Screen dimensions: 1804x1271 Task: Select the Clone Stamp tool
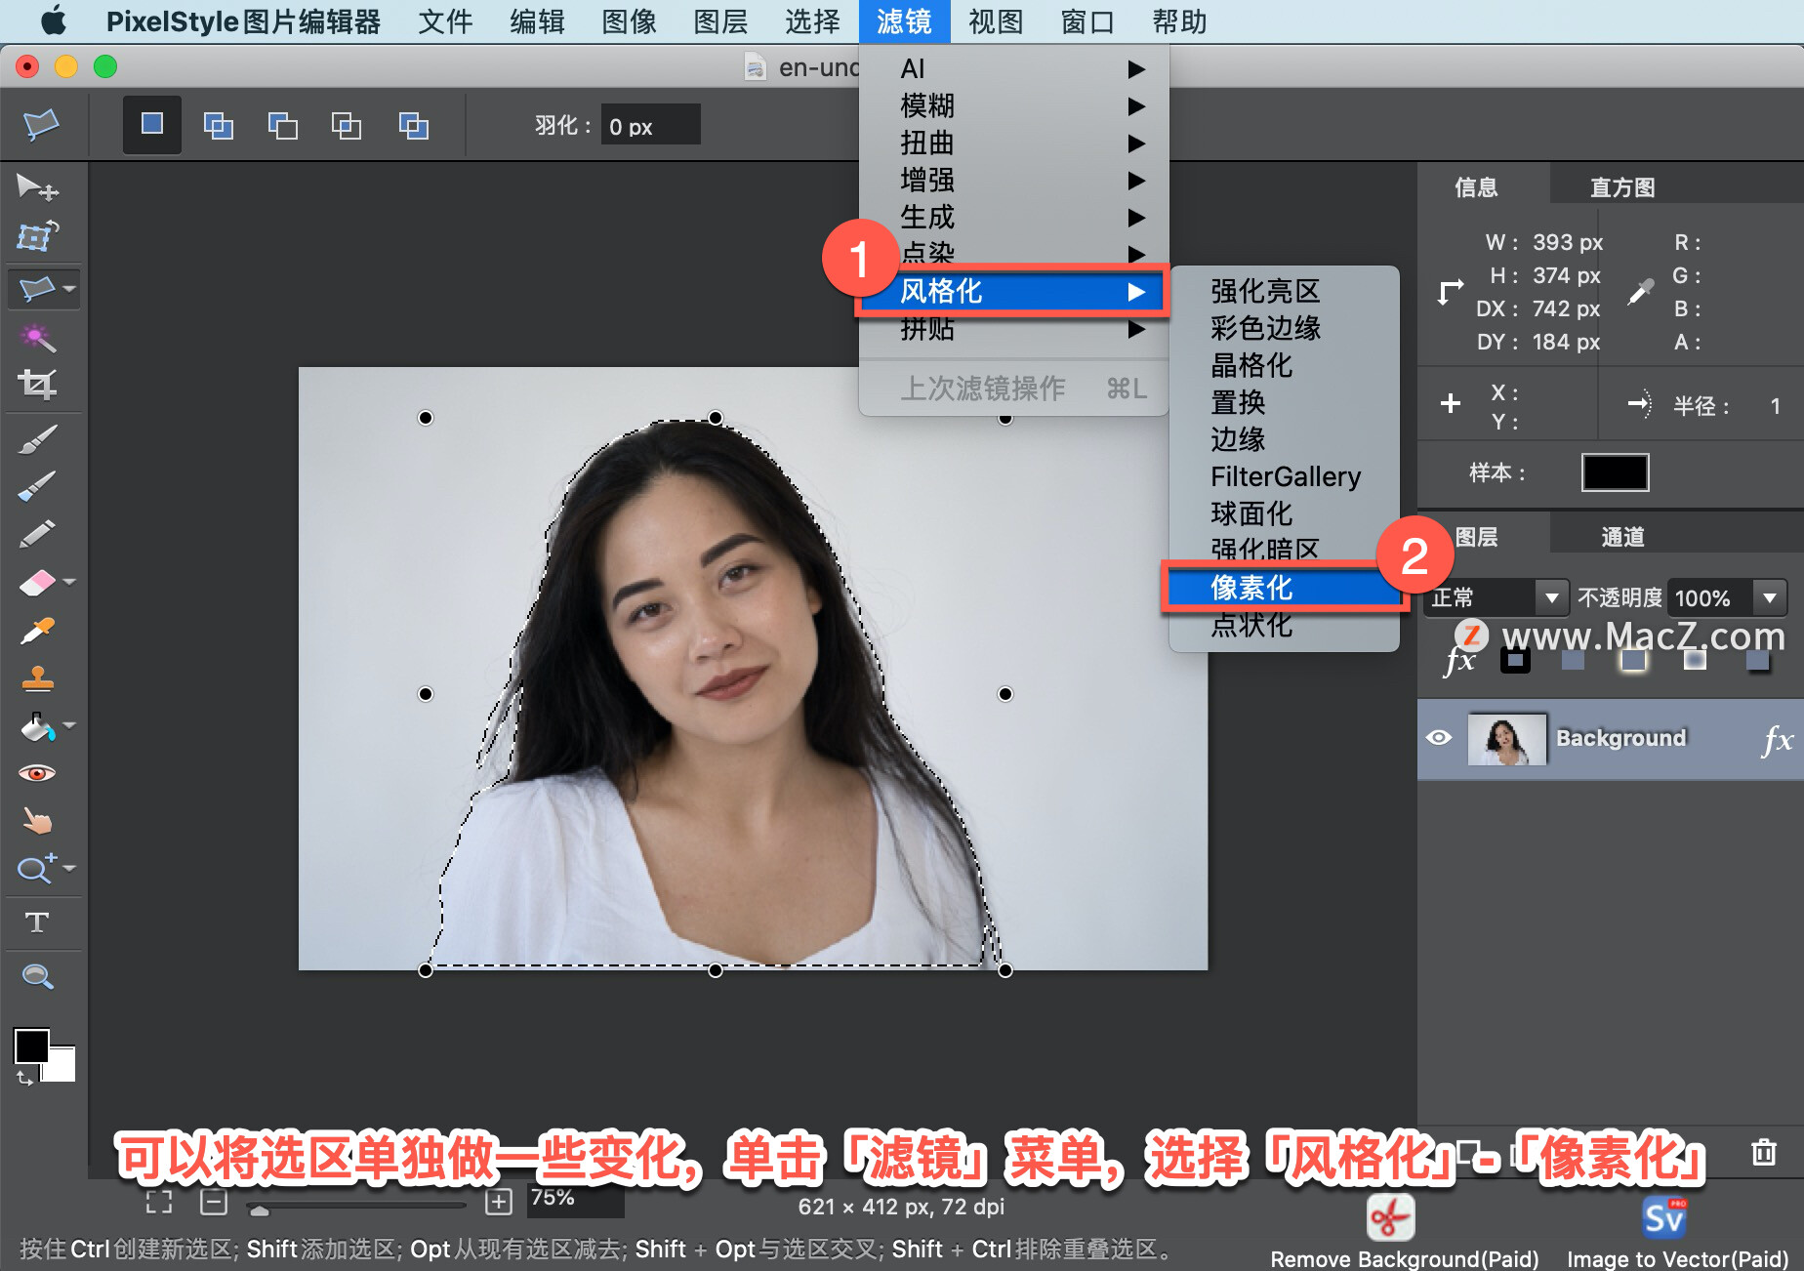pyautogui.click(x=39, y=678)
